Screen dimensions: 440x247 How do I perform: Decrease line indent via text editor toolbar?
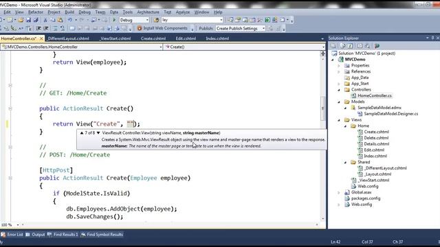coord(38,28)
